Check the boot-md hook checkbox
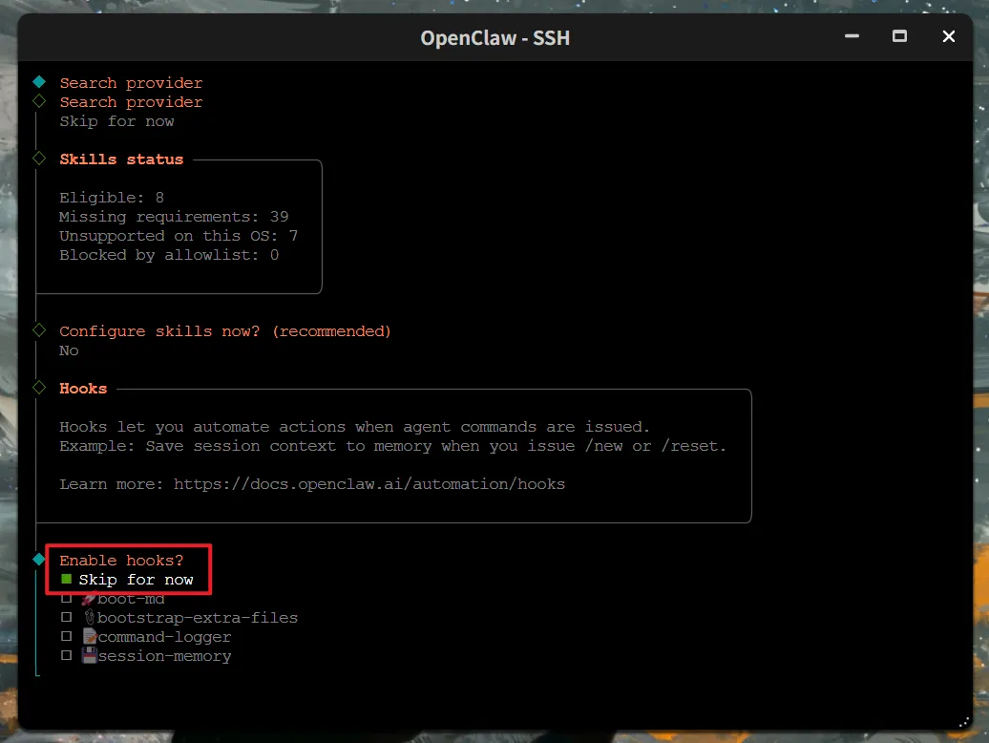 point(66,599)
